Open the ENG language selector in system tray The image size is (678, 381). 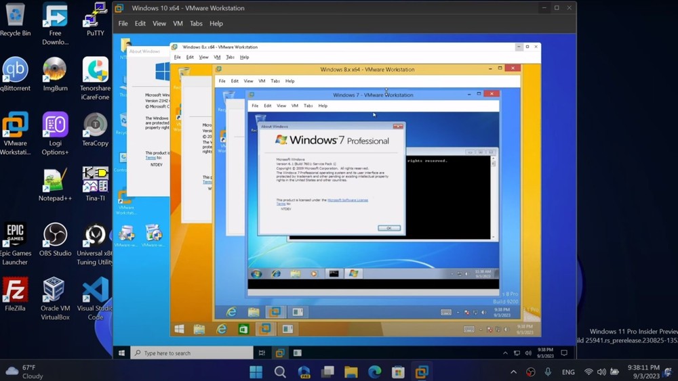point(568,372)
